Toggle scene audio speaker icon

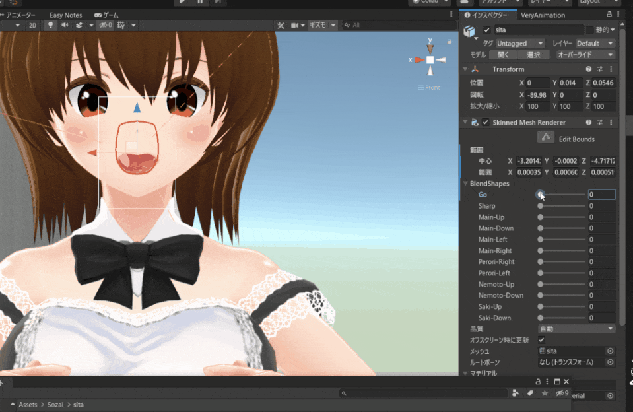click(65, 25)
